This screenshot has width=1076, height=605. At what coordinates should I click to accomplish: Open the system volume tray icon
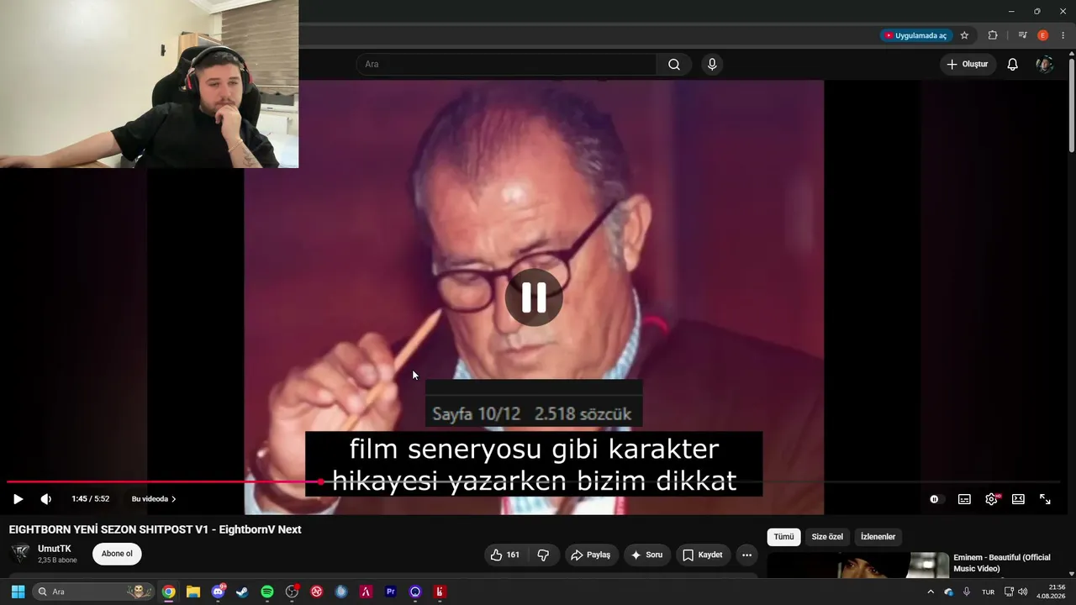1023,592
